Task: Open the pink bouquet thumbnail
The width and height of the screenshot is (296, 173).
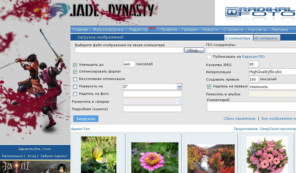Action: 267,155
